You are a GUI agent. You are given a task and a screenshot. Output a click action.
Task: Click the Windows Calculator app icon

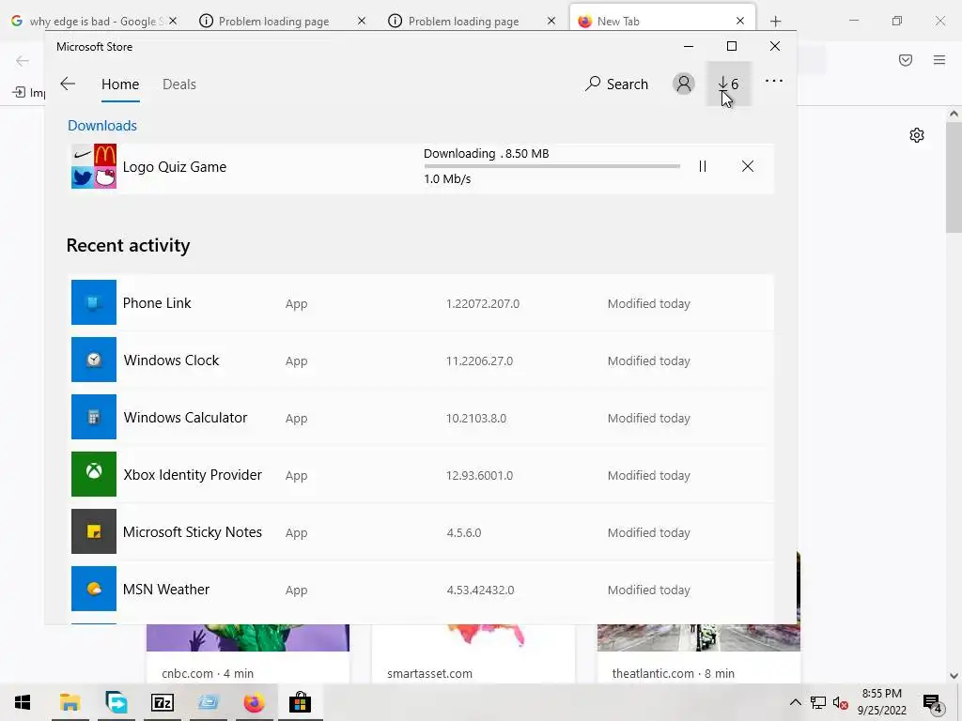[94, 417]
